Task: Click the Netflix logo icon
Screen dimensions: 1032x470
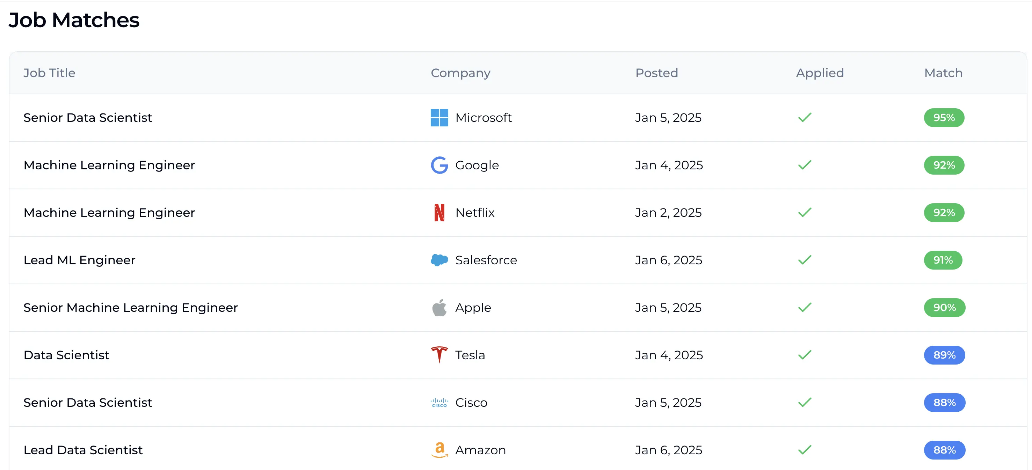Action: tap(439, 213)
